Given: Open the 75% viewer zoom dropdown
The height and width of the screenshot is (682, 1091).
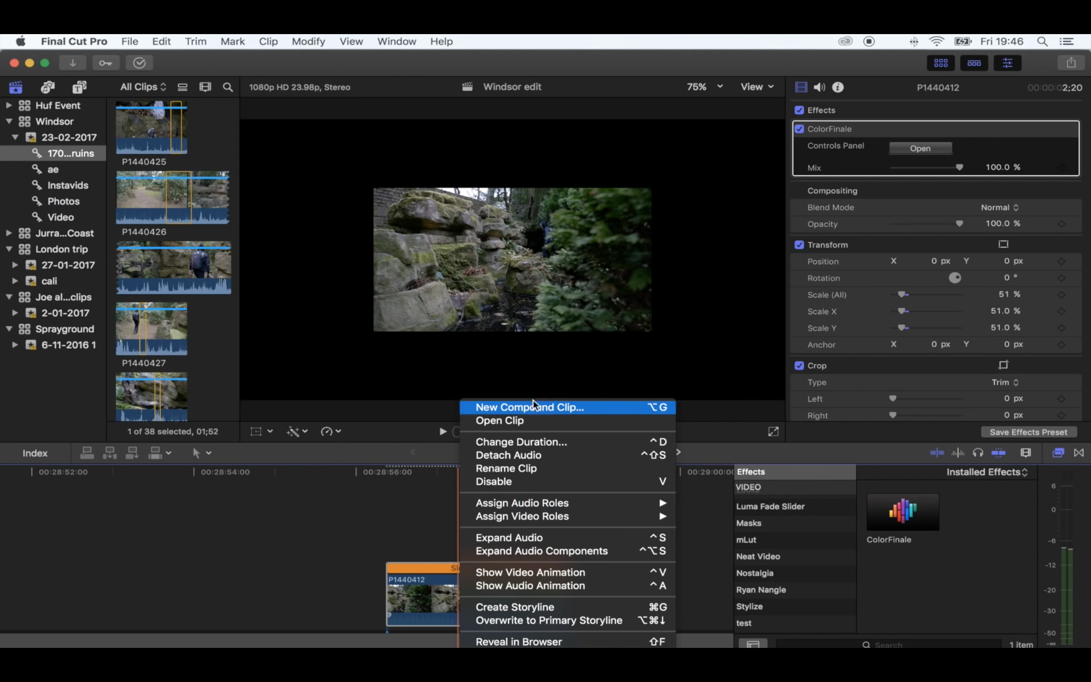Looking at the screenshot, I should click(x=704, y=87).
